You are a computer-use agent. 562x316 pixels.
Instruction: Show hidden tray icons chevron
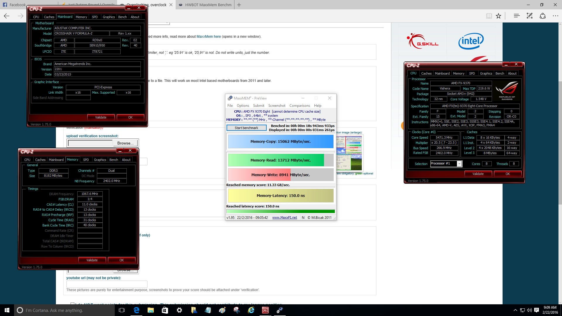pos(515,310)
